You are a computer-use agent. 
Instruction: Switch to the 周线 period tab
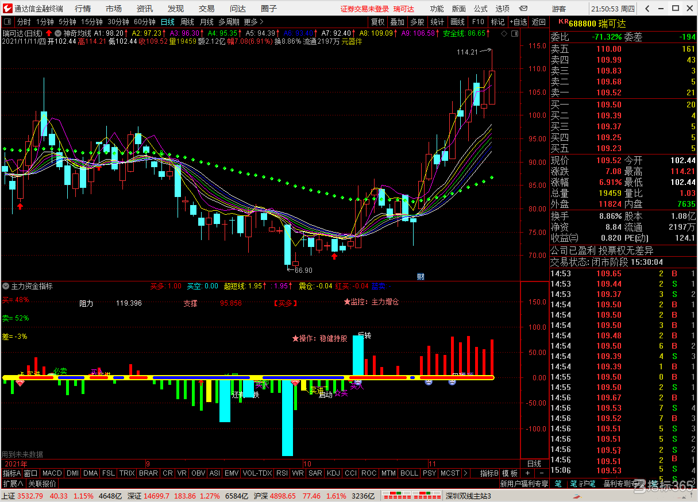pos(187,22)
